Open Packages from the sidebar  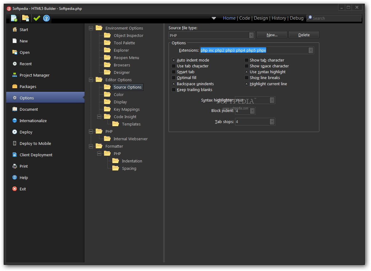(45, 87)
